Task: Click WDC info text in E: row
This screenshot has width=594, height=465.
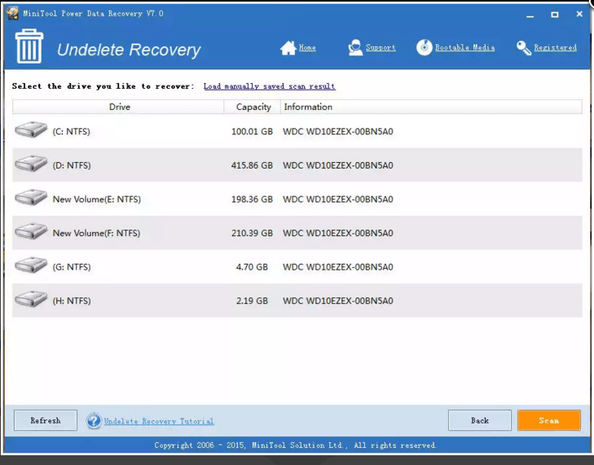Action: click(x=338, y=200)
